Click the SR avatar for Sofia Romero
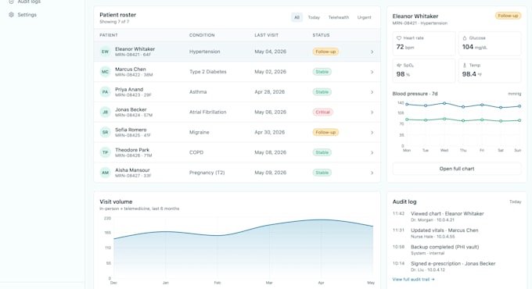This screenshot has height=289, width=532. (105, 132)
